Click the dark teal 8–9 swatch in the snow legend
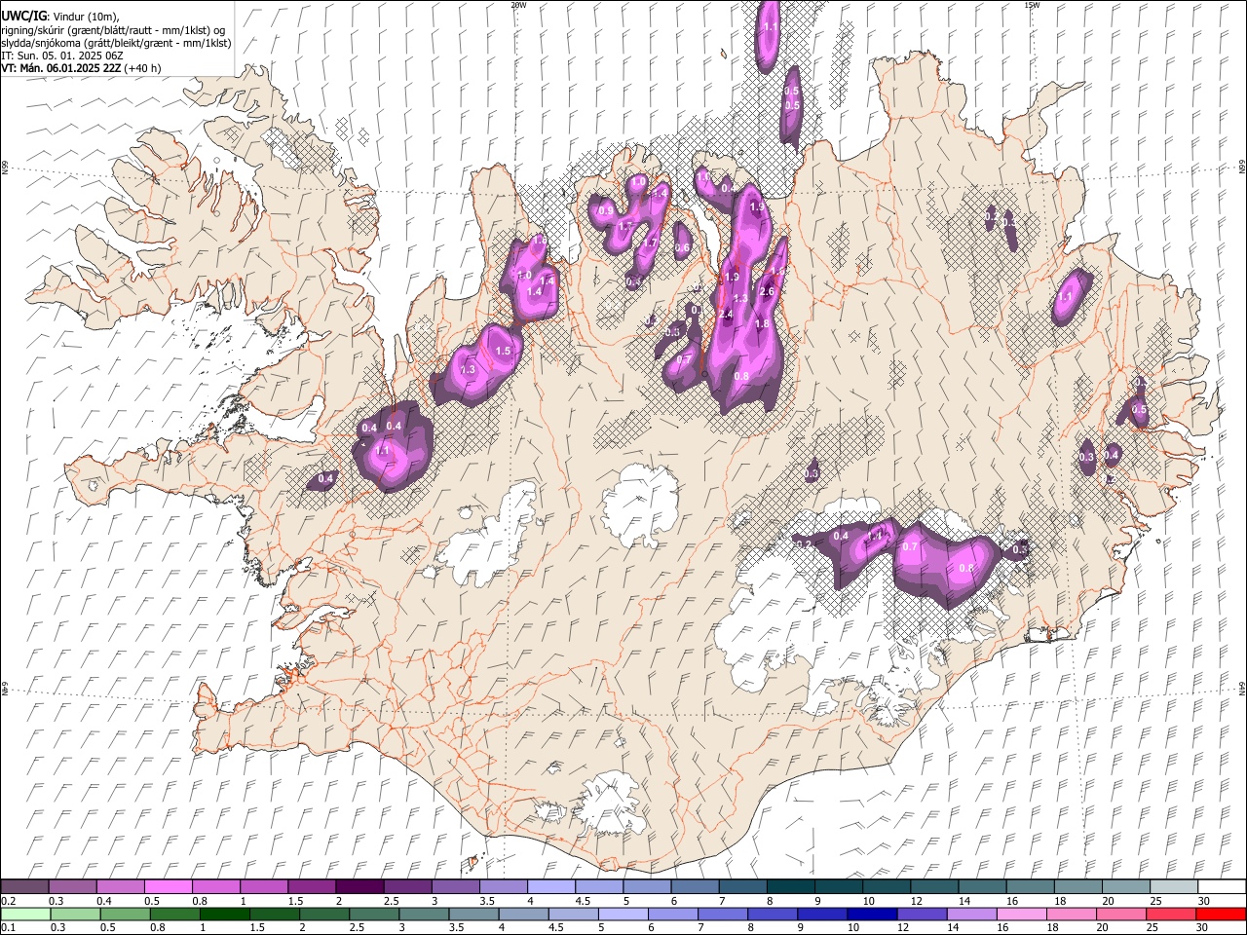Screen dimensions: 1247x935 click(789, 887)
